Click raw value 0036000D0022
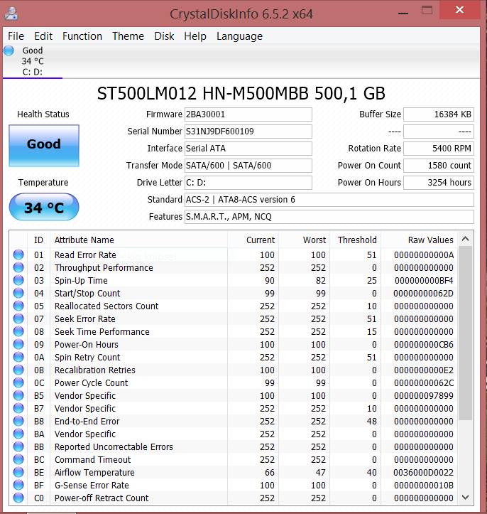The image size is (487, 514). (423, 472)
